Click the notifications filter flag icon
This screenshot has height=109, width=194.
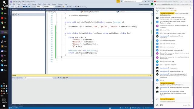[118, 1]
